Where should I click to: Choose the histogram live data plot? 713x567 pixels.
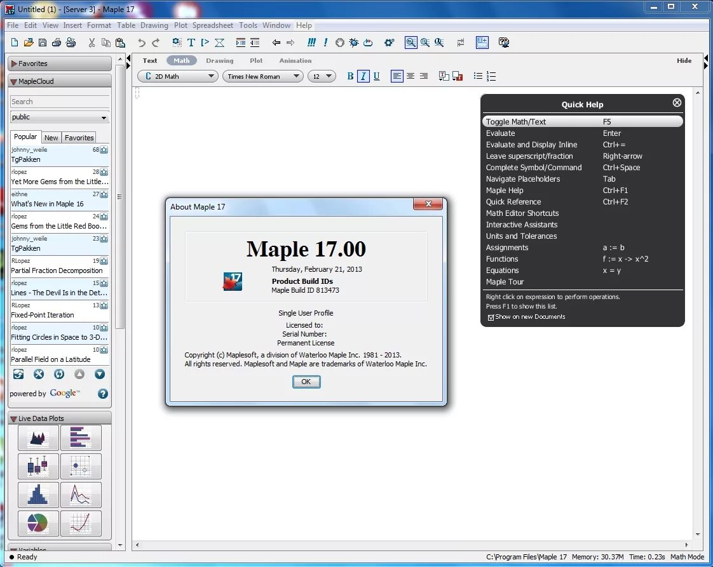click(x=37, y=495)
